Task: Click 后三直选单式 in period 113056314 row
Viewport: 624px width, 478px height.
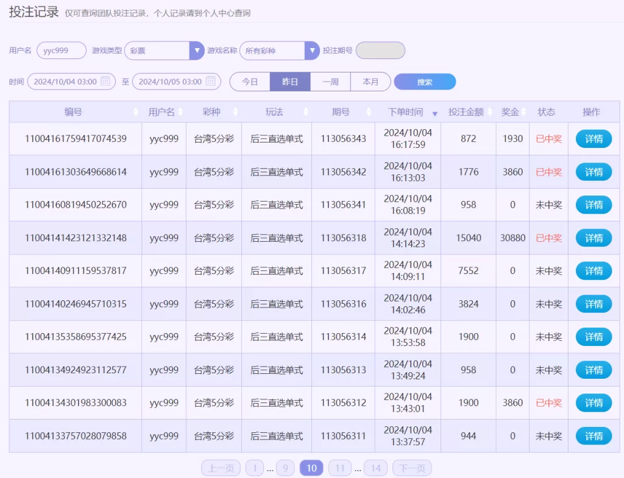Action: 277,337
